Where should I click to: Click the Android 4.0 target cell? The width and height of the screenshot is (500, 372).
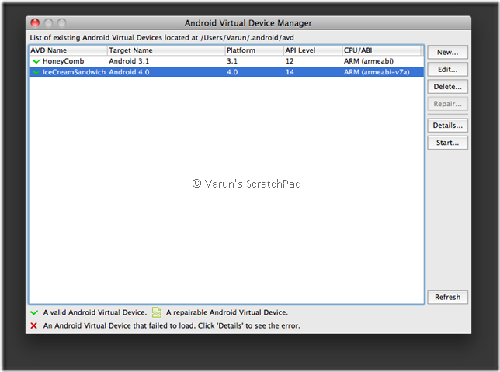pos(129,72)
